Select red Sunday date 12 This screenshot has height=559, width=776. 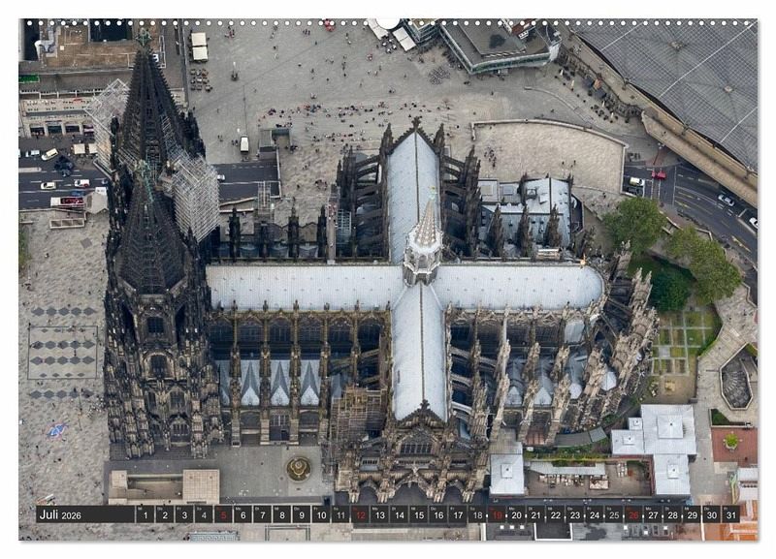point(360,514)
